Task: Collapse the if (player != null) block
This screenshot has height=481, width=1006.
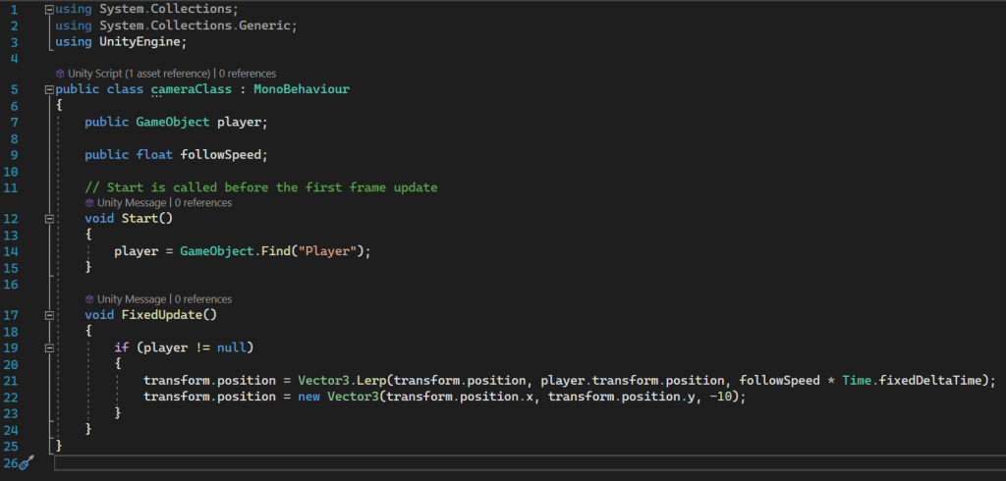Action: click(x=48, y=347)
